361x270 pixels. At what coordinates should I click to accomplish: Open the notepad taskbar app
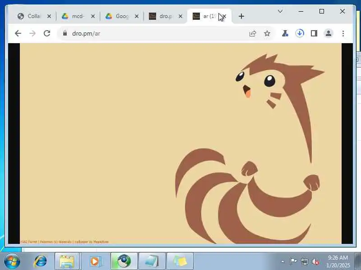(152, 261)
